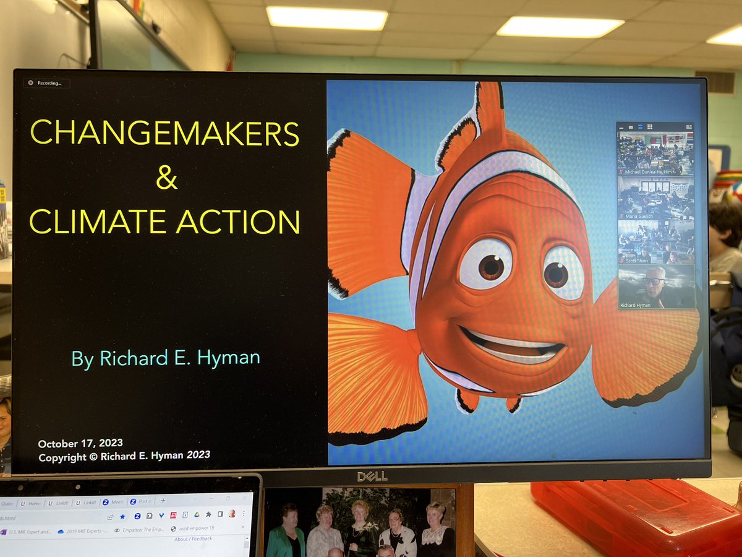Select Maria Guelich's video thumbnail
Viewport: 742px width, 557px height.
(656, 198)
